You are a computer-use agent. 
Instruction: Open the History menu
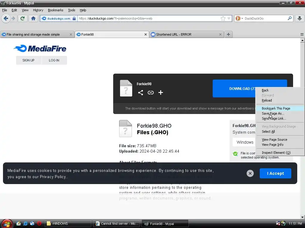pyautogui.click(x=38, y=10)
